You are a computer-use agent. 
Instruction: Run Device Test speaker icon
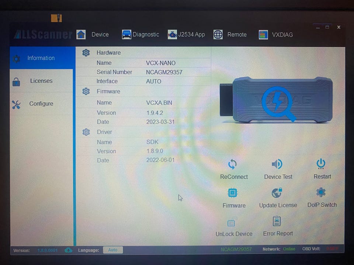(277, 164)
